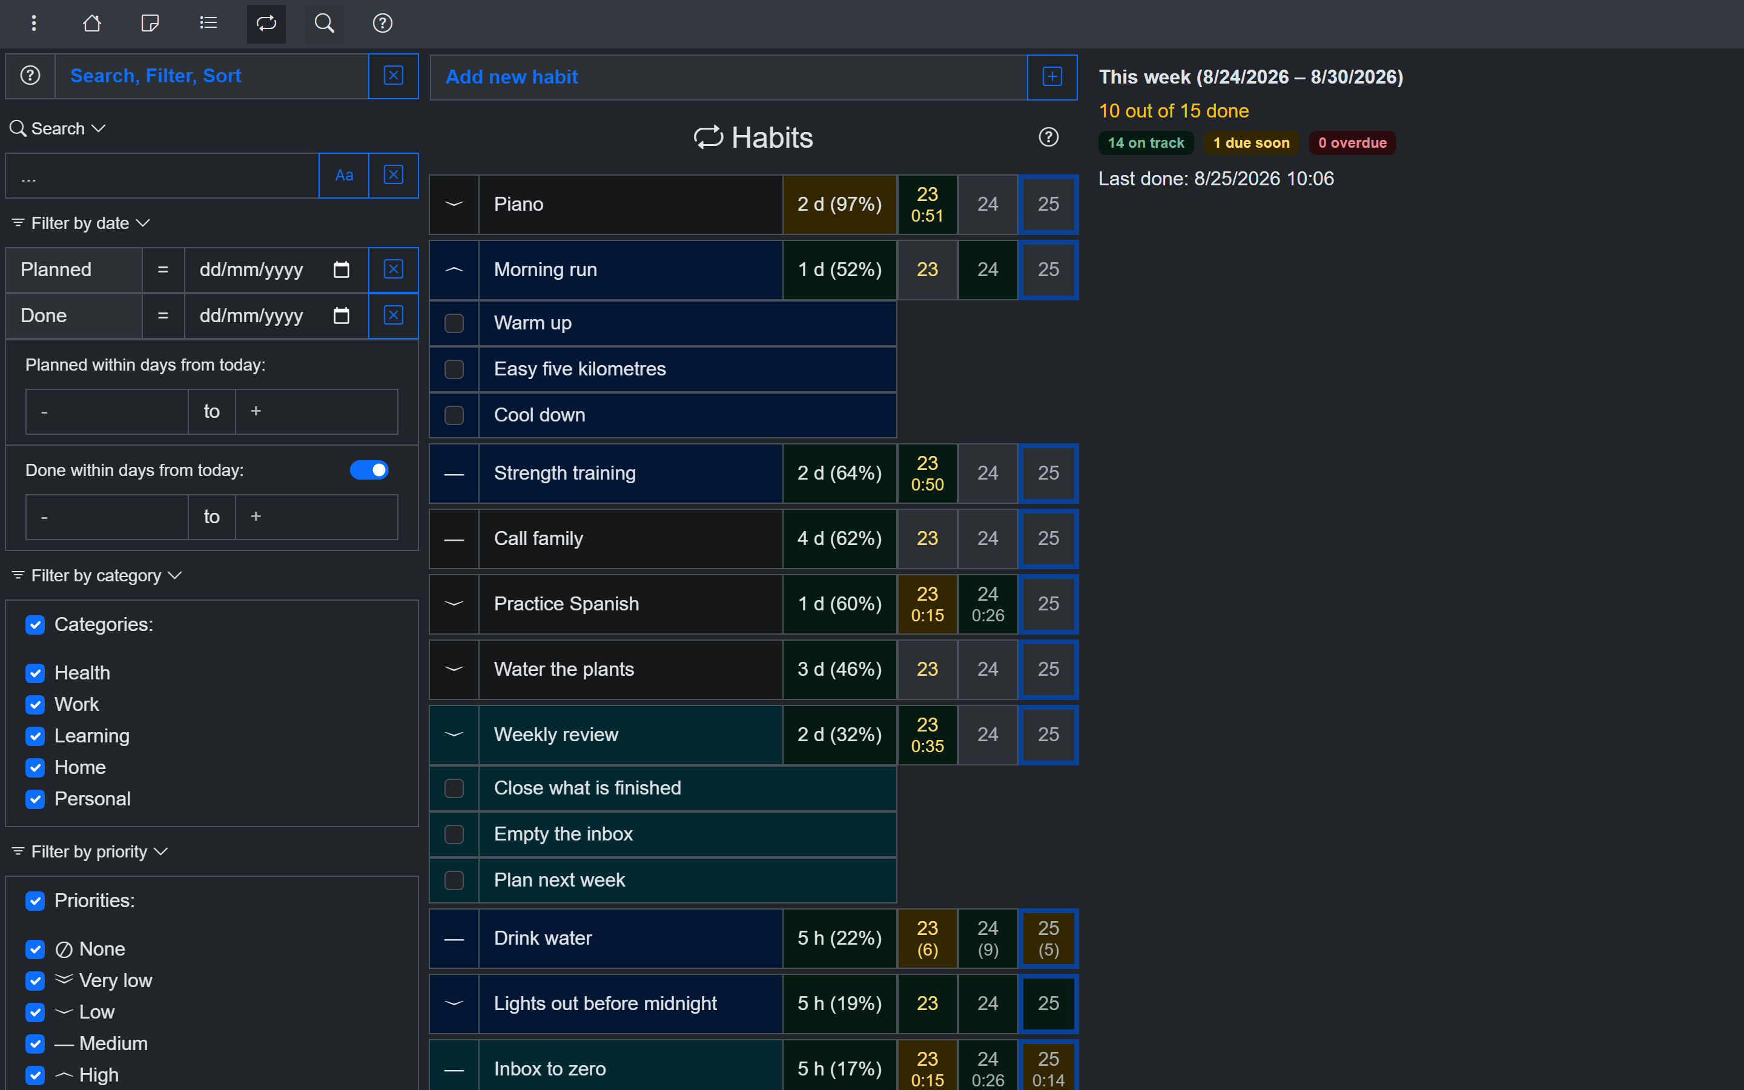Collapse Filter by date section
This screenshot has height=1090, width=1744.
tap(81, 223)
